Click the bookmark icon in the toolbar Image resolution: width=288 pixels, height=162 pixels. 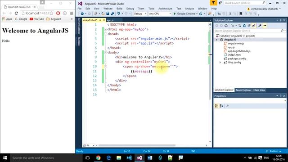(241, 14)
